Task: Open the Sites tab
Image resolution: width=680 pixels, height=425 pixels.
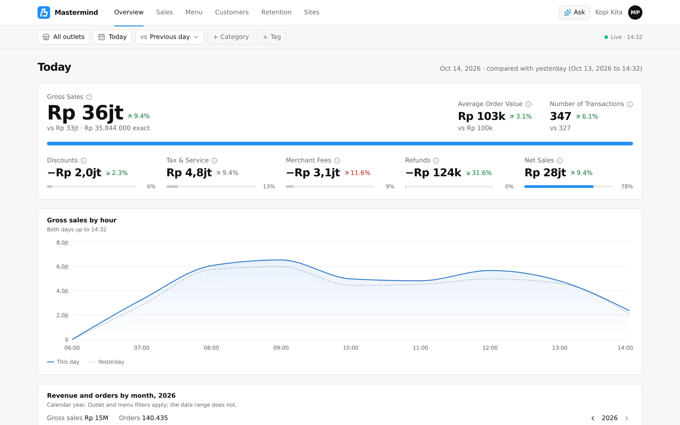Action: [x=312, y=12]
